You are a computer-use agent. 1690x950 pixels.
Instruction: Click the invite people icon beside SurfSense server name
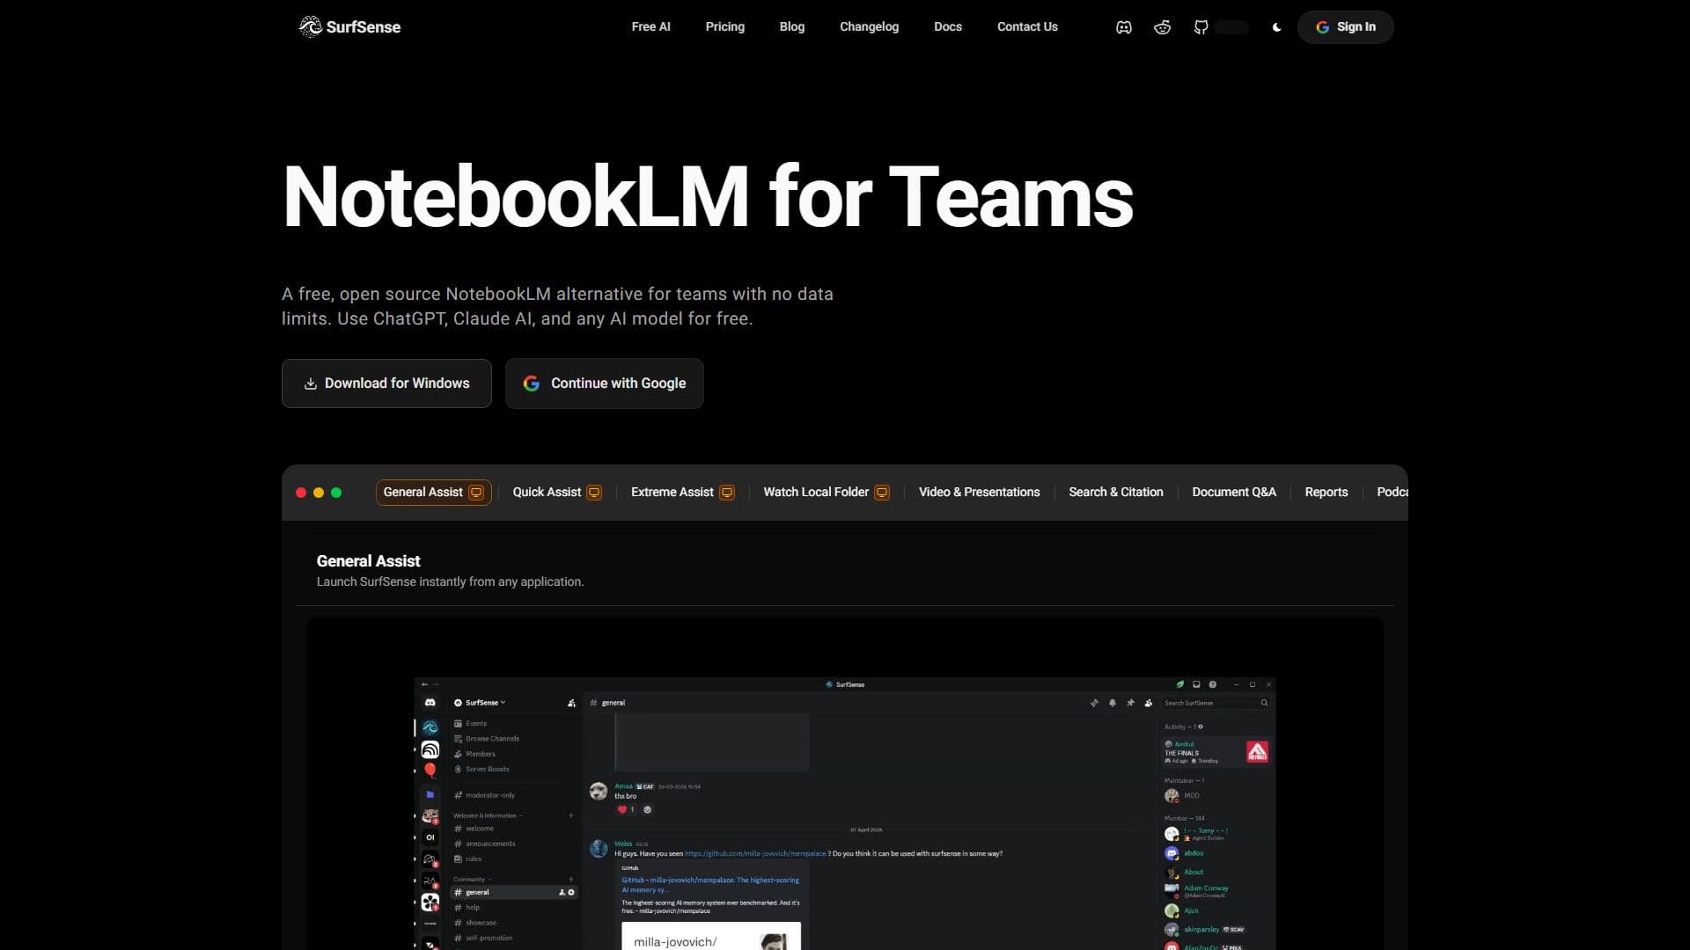(x=572, y=703)
